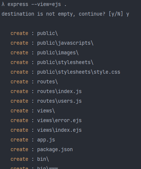Screen dimensions: 141x169
Task: Click the package.json file name
Action: [55, 150]
